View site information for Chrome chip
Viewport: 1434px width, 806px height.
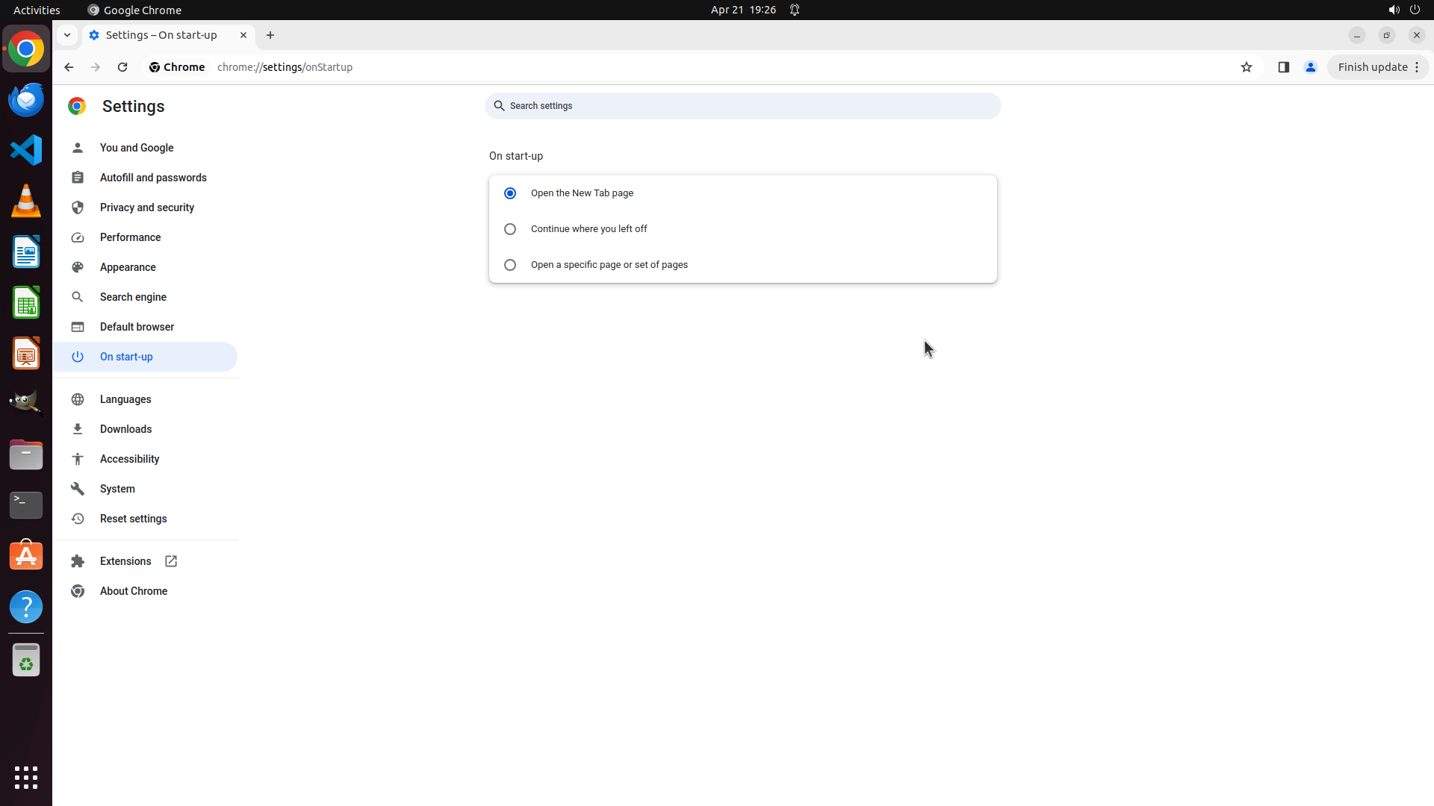click(177, 67)
